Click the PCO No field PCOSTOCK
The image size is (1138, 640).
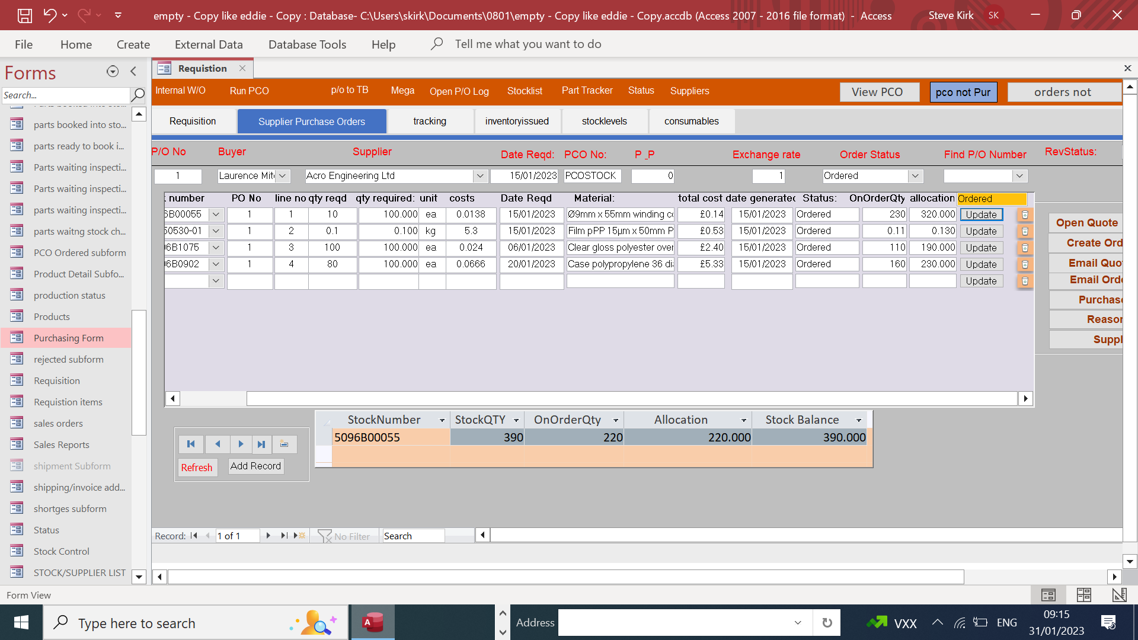[592, 176]
